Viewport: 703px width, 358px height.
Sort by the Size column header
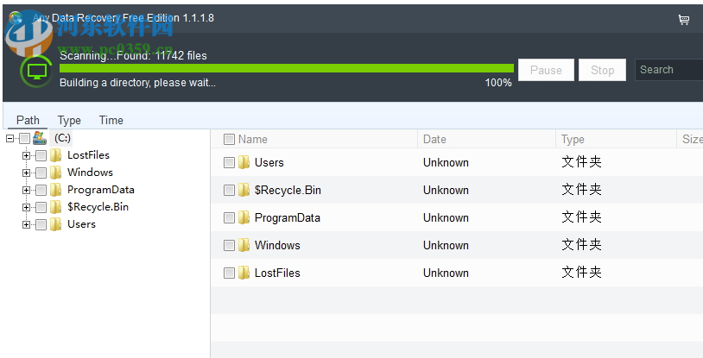(x=693, y=140)
